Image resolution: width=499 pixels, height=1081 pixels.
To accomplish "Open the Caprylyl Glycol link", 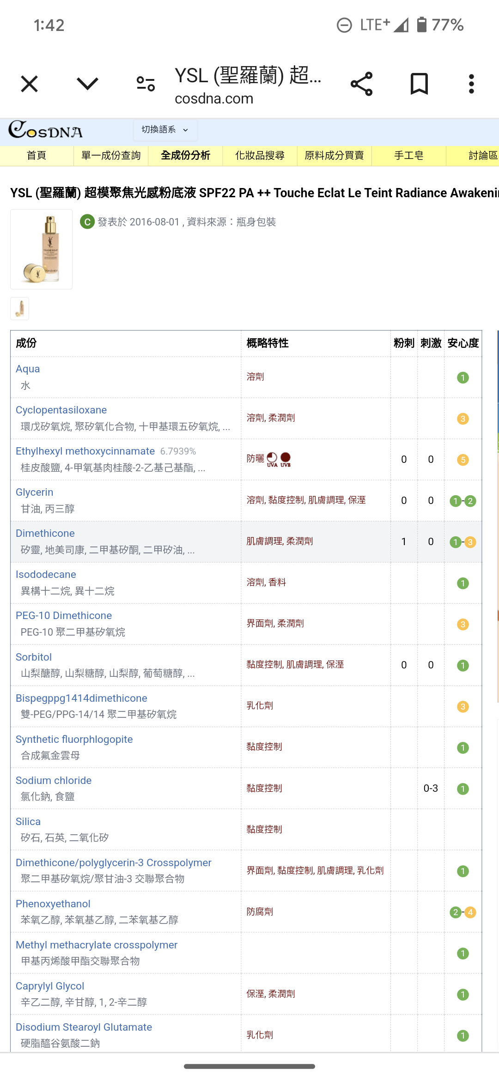I will pos(50,986).
